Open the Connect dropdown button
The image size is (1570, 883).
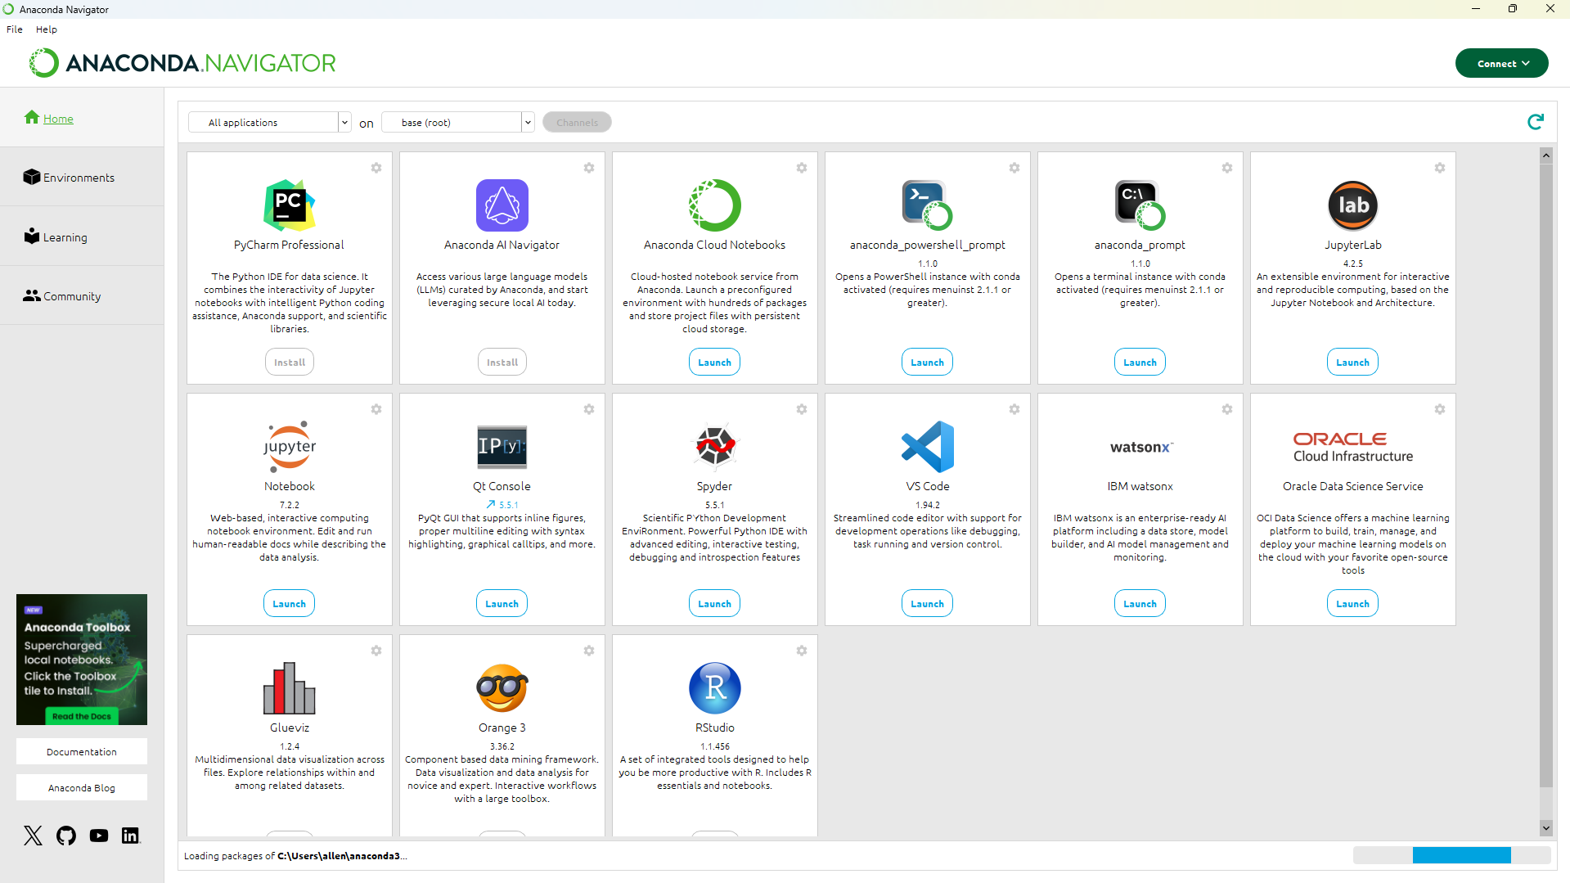pyautogui.click(x=1501, y=63)
